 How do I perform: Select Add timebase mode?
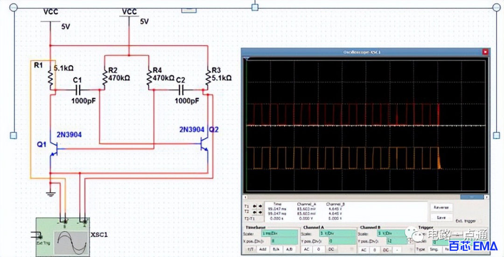263,249
